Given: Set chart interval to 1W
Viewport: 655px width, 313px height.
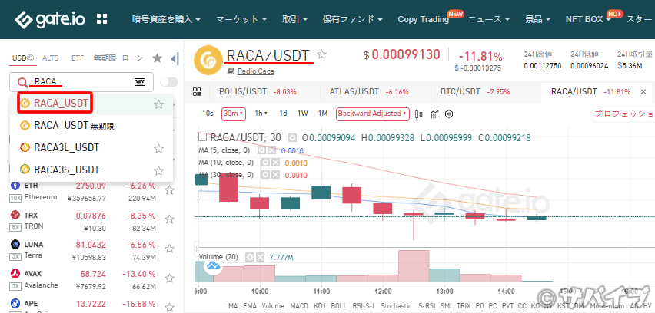Looking at the screenshot, I should coord(302,114).
